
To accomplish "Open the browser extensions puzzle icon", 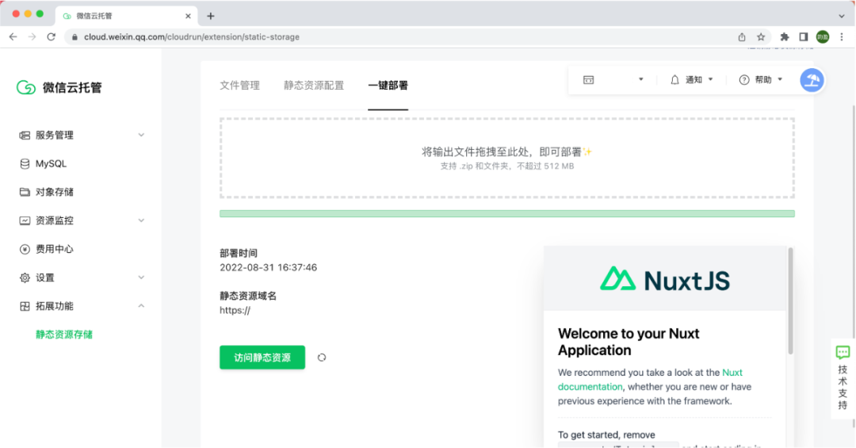I will (785, 36).
